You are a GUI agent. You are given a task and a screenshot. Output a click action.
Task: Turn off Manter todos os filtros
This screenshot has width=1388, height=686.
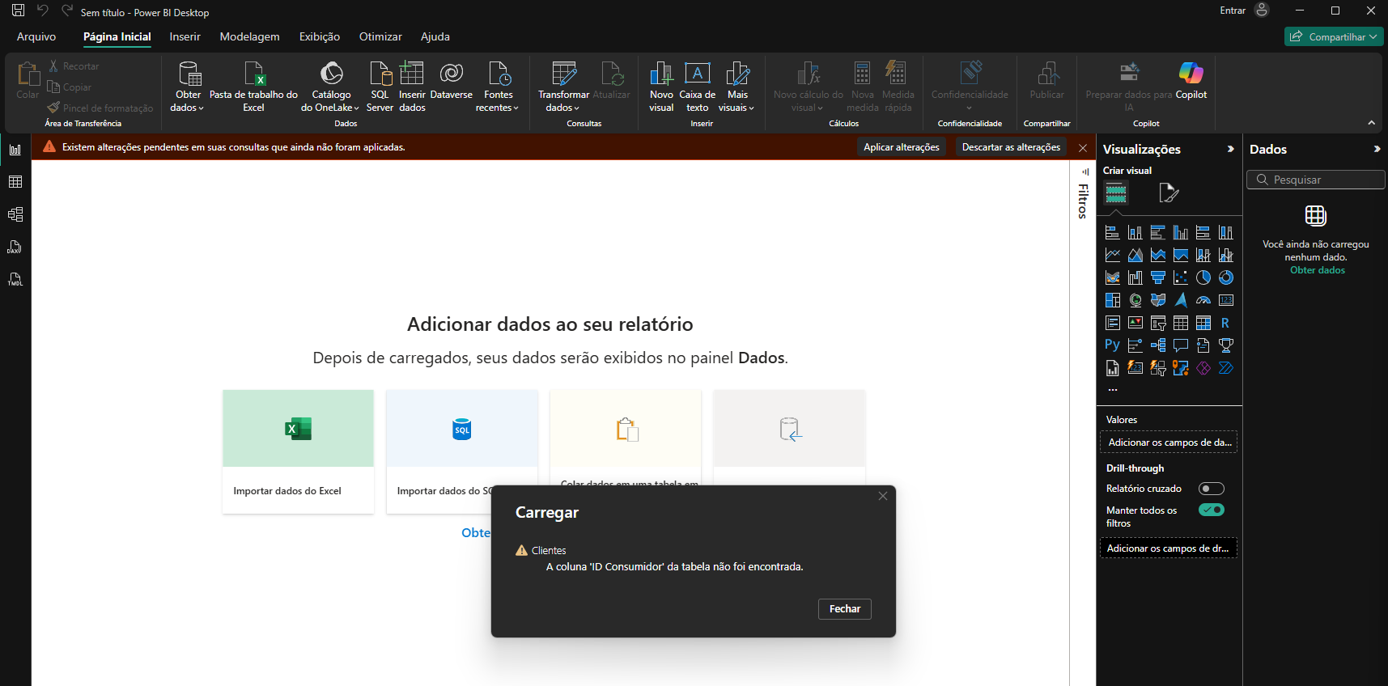1212,510
